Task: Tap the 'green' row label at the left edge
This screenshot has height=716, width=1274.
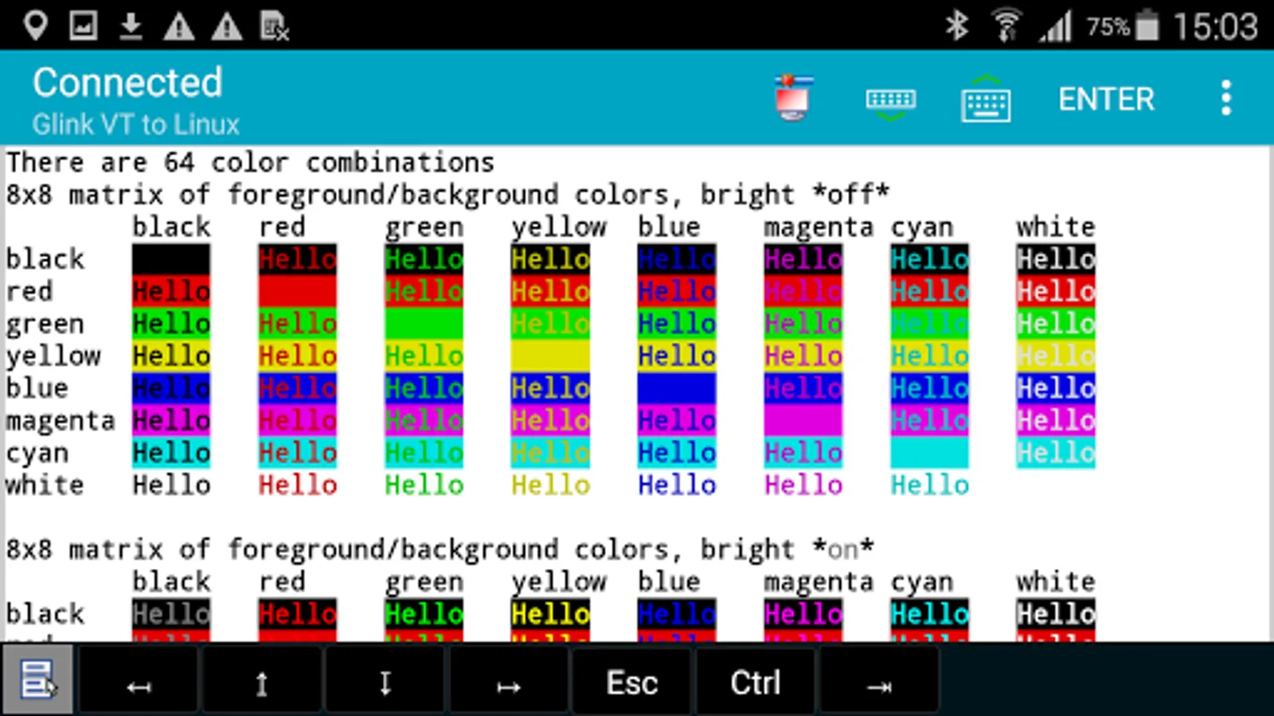Action: (x=45, y=324)
